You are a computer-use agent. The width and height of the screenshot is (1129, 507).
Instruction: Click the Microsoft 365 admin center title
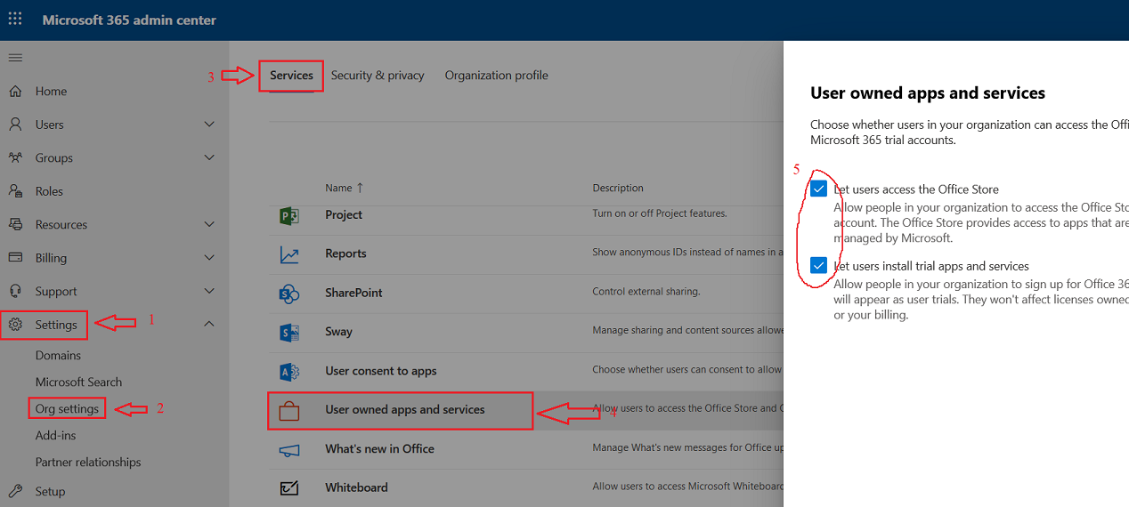tap(129, 20)
